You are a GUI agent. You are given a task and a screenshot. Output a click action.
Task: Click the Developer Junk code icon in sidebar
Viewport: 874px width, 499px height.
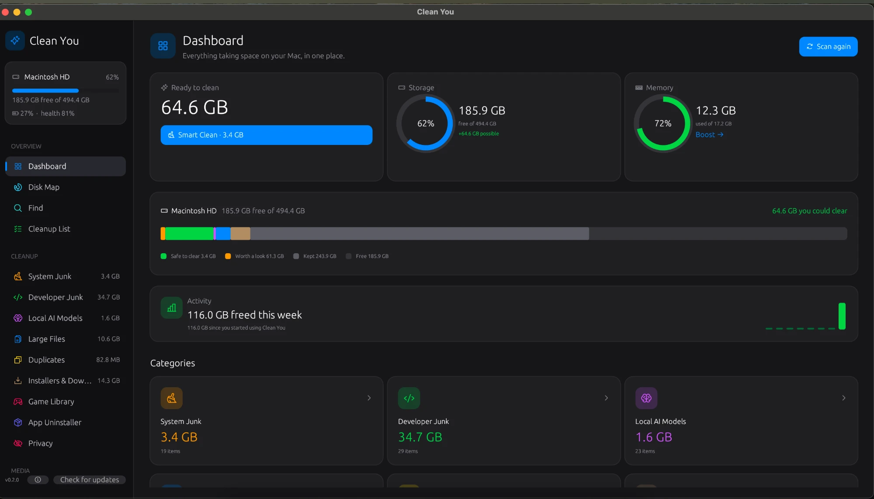click(x=18, y=297)
